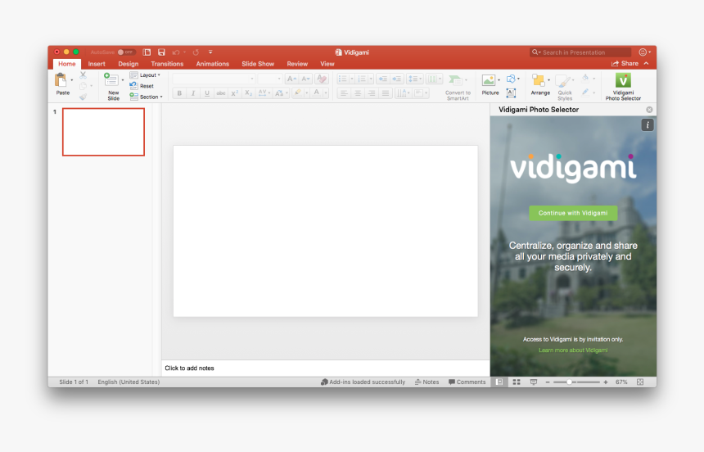The height and width of the screenshot is (452, 704).
Task: Click the Share button
Action: pyautogui.click(x=625, y=63)
